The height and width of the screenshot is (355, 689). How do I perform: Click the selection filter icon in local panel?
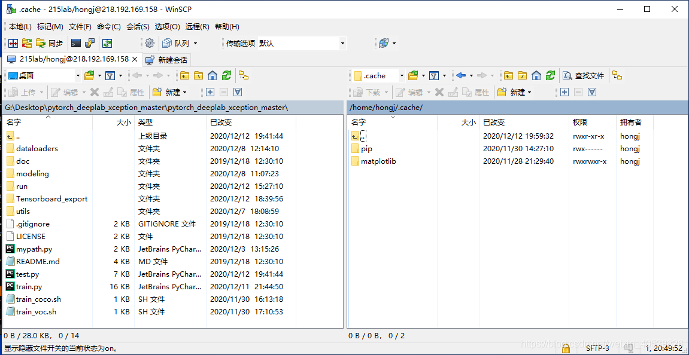click(238, 92)
